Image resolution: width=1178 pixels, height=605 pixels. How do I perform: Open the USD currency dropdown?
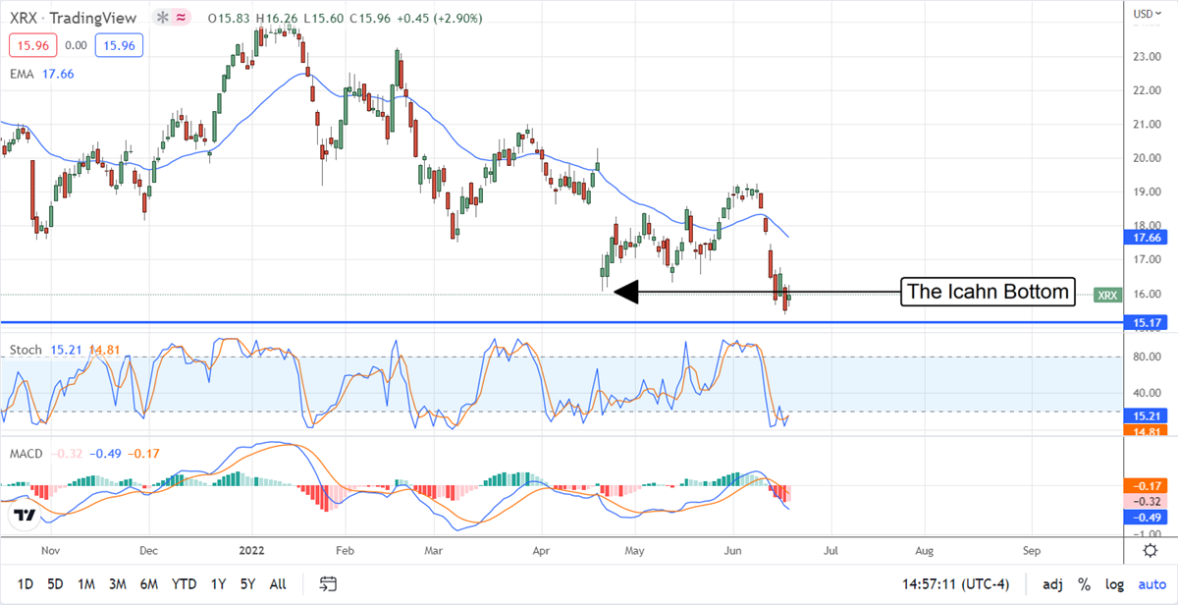click(x=1147, y=14)
